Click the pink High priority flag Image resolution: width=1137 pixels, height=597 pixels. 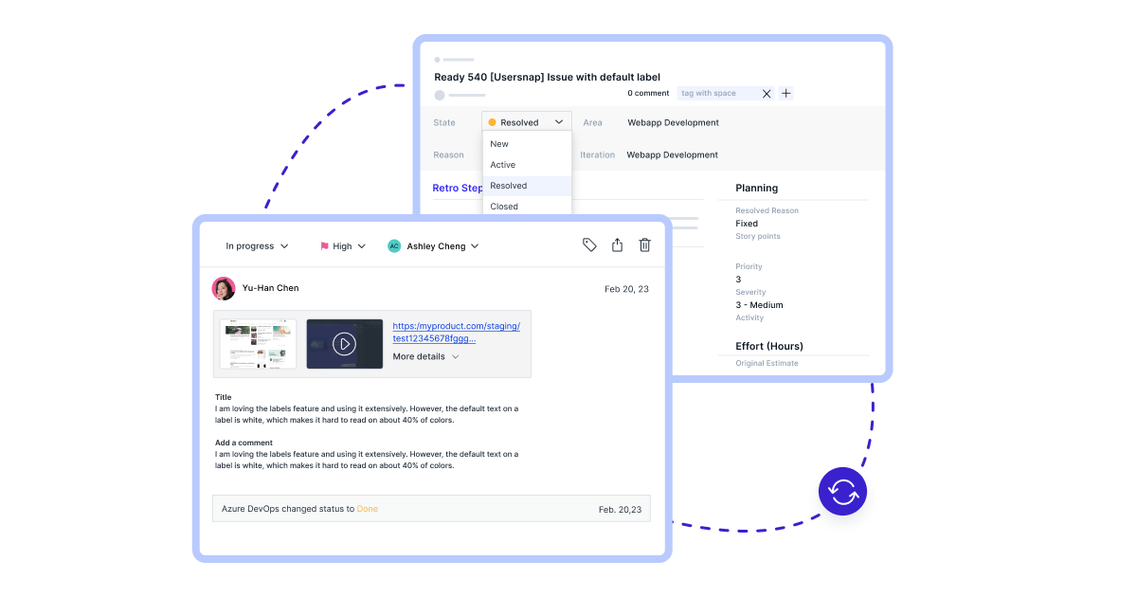324,246
